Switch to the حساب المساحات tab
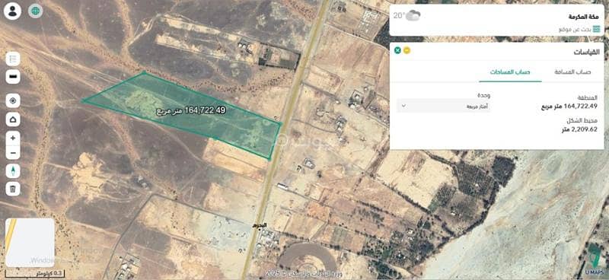 (x=510, y=72)
